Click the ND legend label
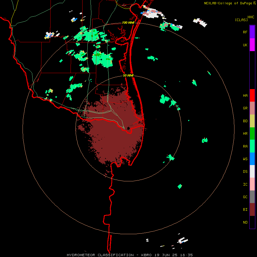Screen dimensions: 257x257 (x=245, y=222)
